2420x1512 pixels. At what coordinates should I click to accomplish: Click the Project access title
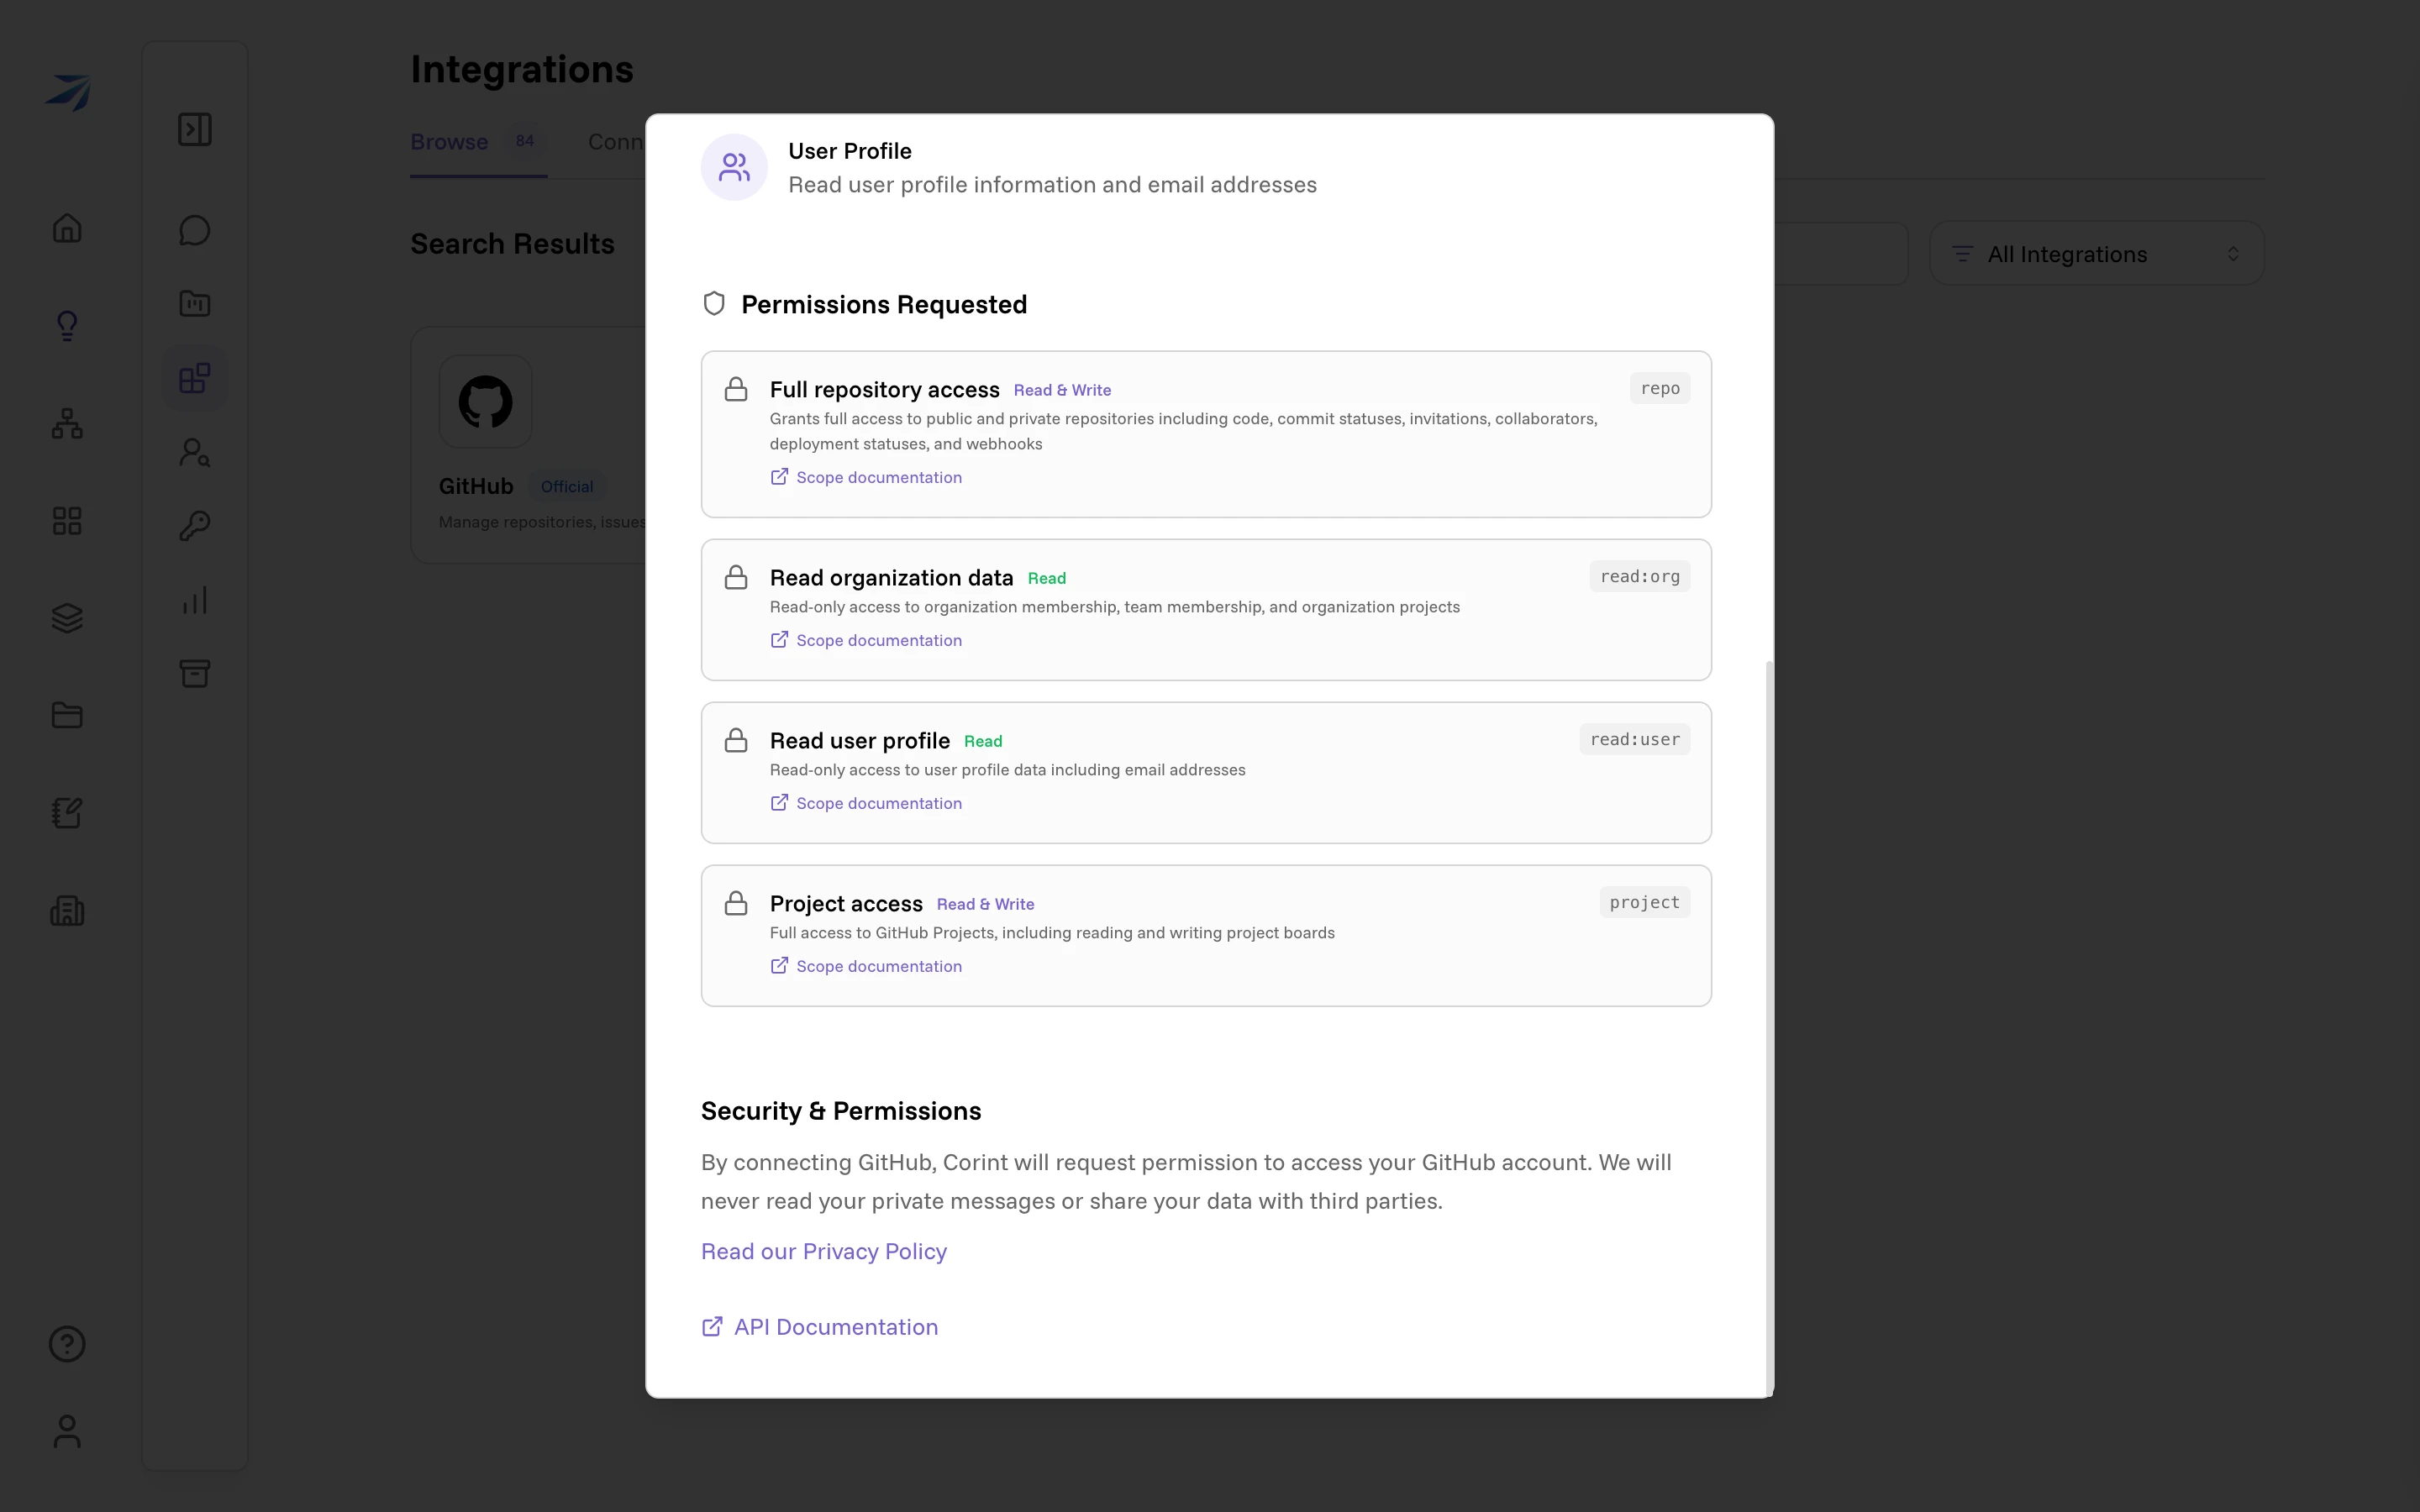(x=846, y=903)
